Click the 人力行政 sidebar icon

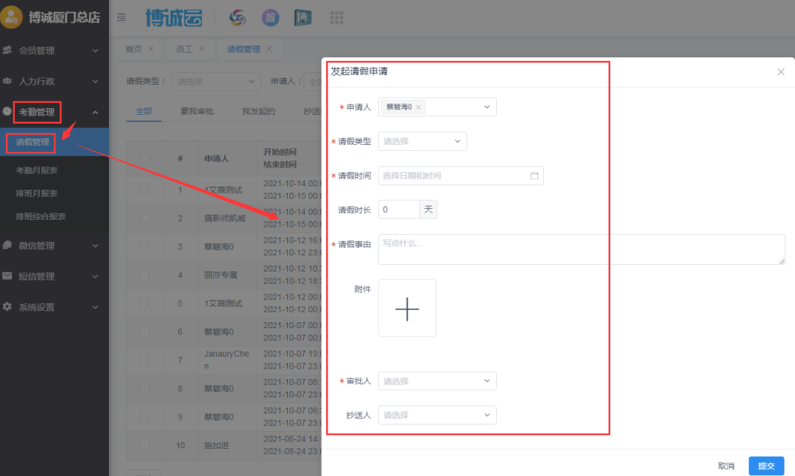[7, 81]
